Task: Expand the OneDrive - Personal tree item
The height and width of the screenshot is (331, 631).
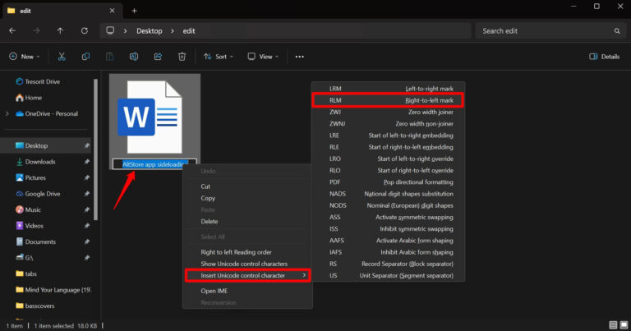Action: point(8,113)
